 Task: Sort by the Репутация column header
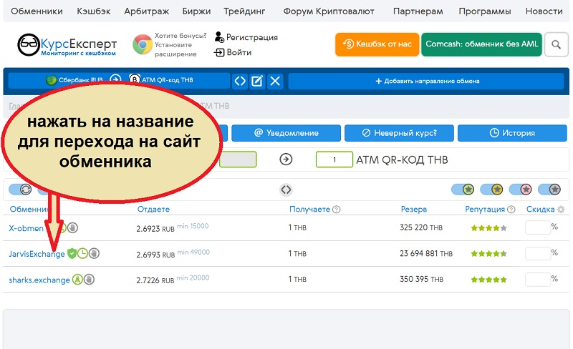(485, 209)
